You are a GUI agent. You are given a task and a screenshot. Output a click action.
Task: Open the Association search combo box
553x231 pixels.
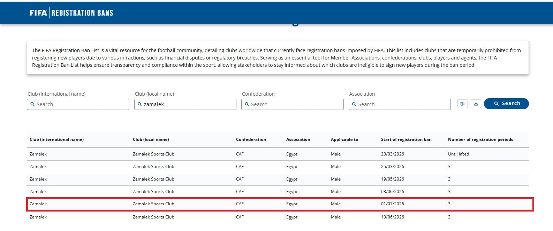pos(400,104)
